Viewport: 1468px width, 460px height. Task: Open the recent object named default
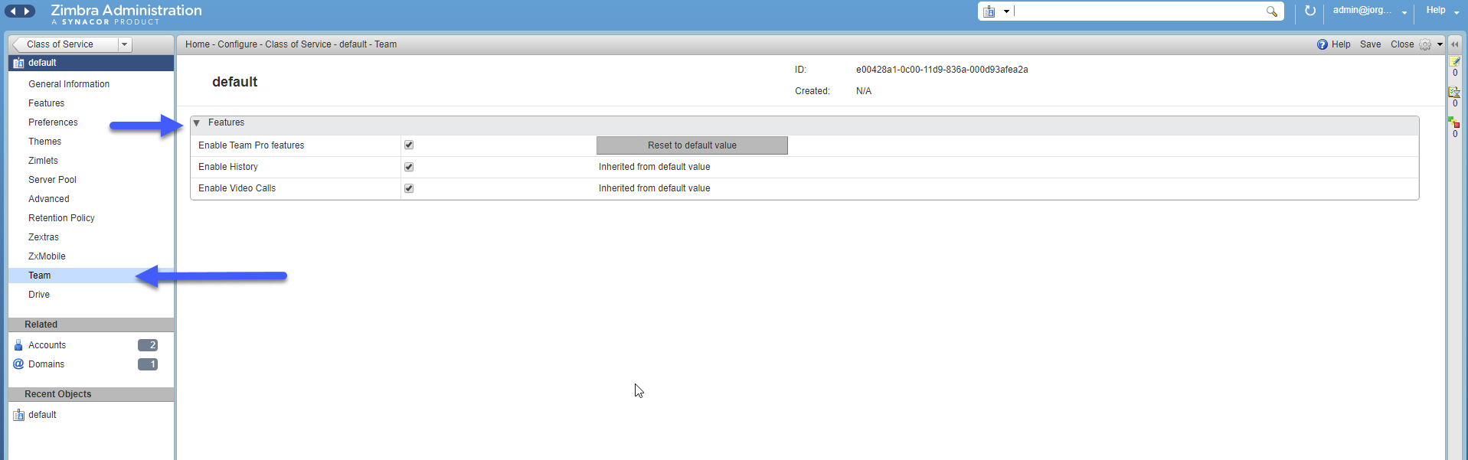(42, 415)
